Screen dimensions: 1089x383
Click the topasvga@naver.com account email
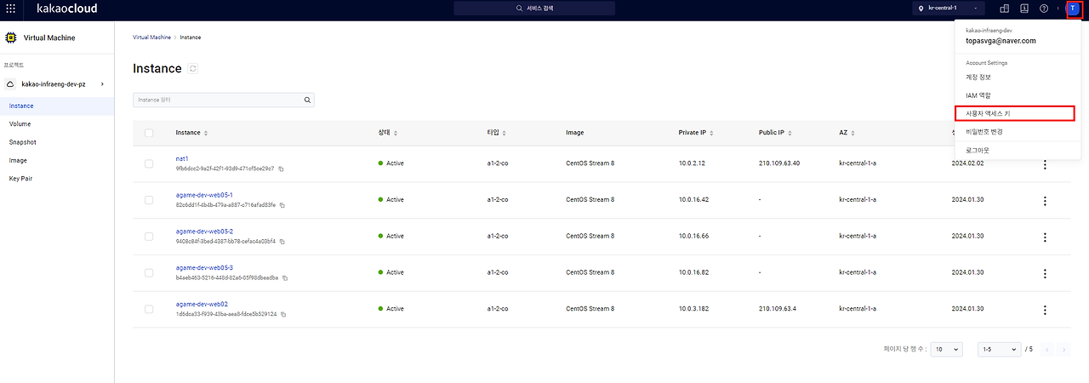click(x=1001, y=41)
